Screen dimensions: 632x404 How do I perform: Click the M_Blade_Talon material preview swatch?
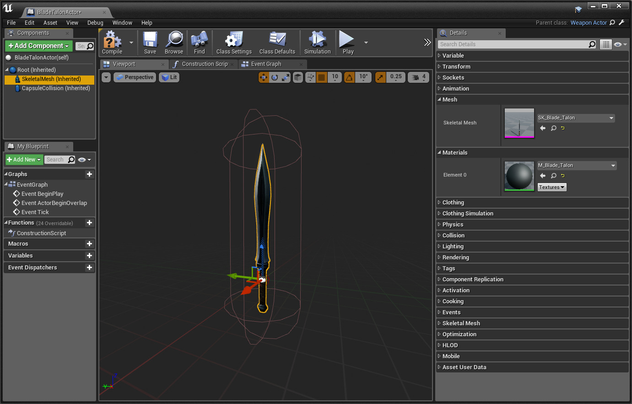519,176
